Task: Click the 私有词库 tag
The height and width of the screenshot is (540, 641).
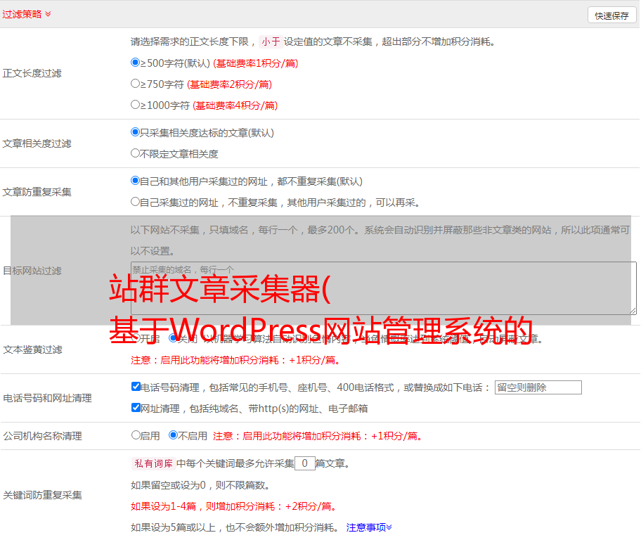Action: 154,463
